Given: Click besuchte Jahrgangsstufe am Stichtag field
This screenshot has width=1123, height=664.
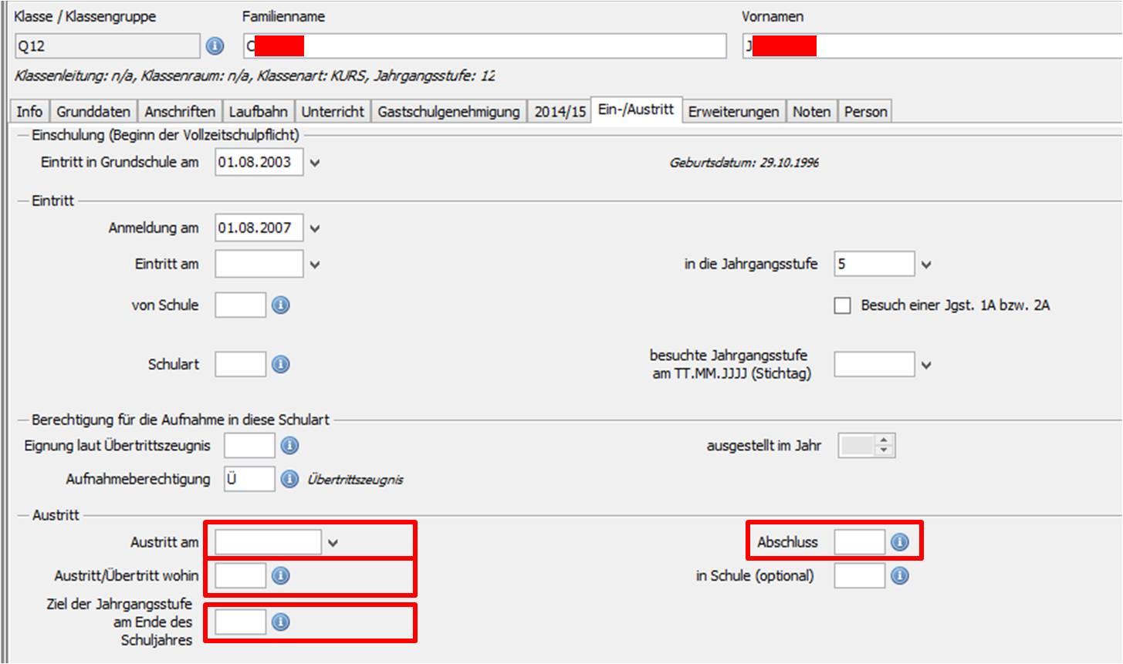Looking at the screenshot, I should click(x=874, y=364).
